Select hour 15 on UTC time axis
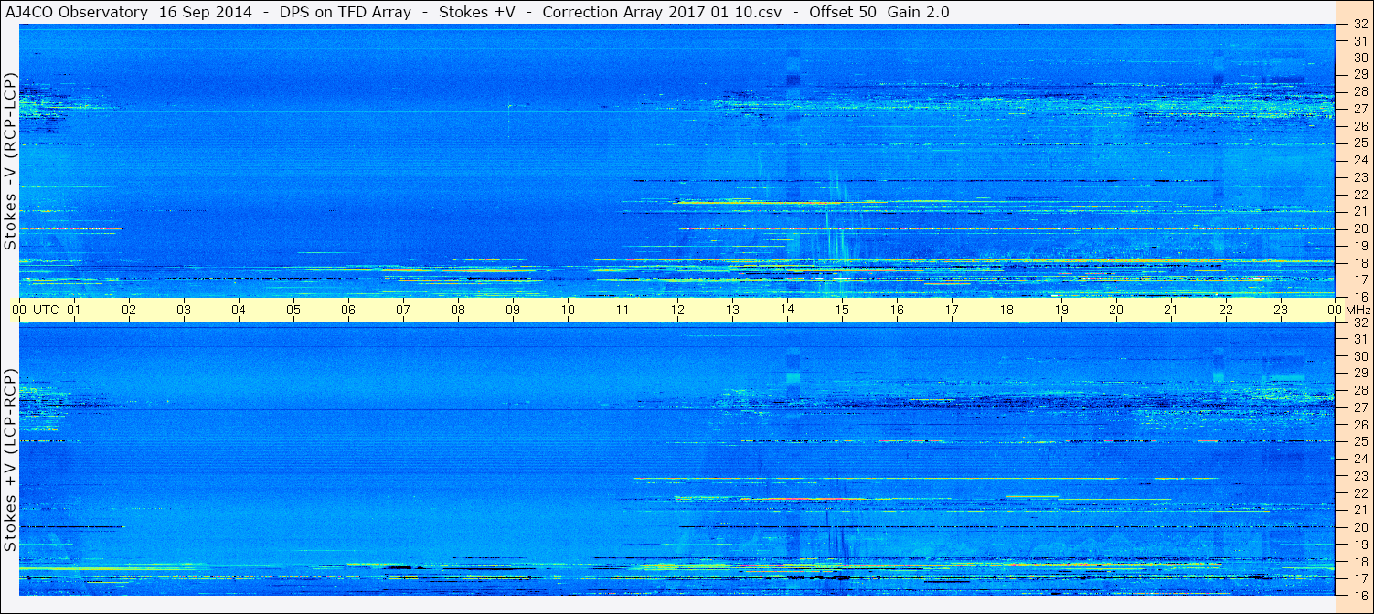The image size is (1374, 614). (x=841, y=310)
